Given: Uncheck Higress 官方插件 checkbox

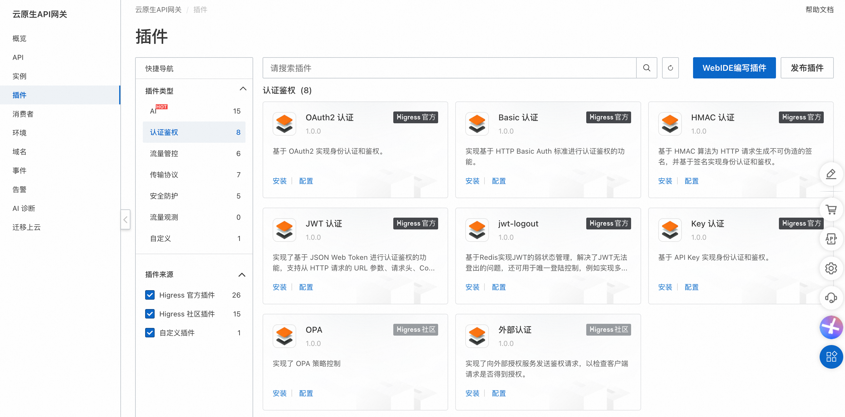Looking at the screenshot, I should click(150, 295).
